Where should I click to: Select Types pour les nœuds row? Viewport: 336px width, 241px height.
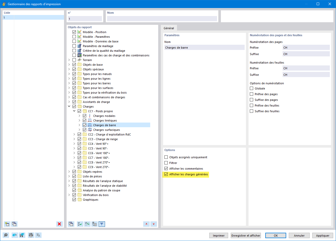pyautogui.click(x=97, y=74)
